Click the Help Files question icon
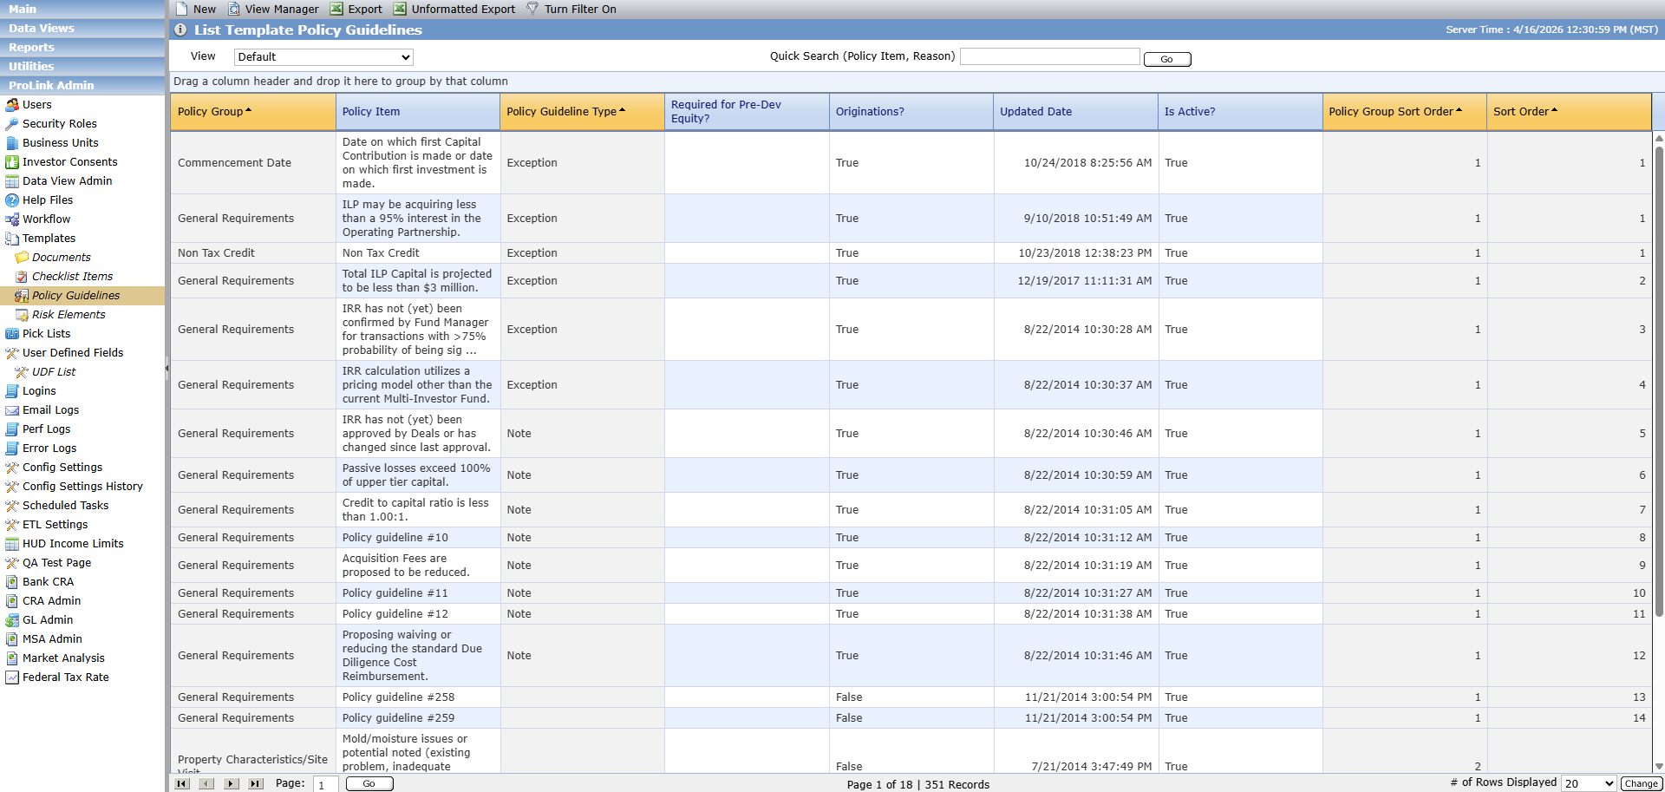This screenshot has width=1665, height=792. 12,200
